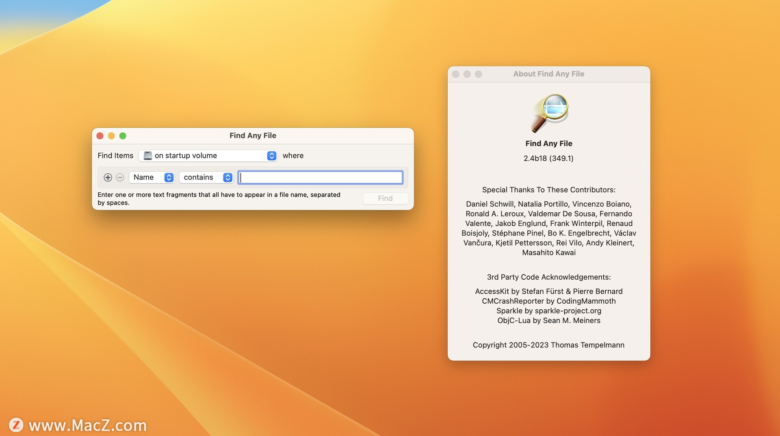The height and width of the screenshot is (436, 780).
Task: Click the 'ObjC-Lua by Sean M. Meiners' line
Action: pos(549,320)
